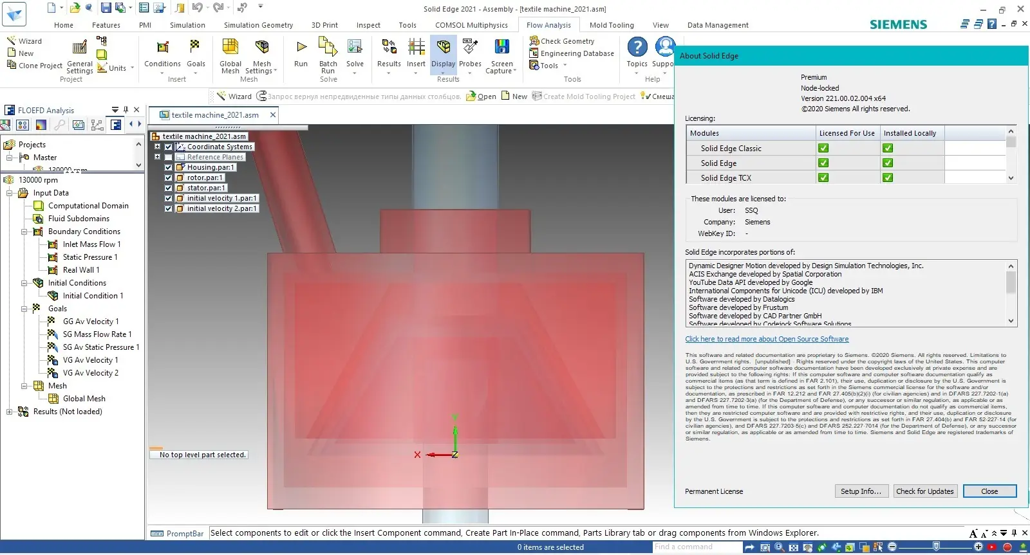Open the Units dropdown arrow
The width and height of the screenshot is (1030, 555).
(x=132, y=68)
